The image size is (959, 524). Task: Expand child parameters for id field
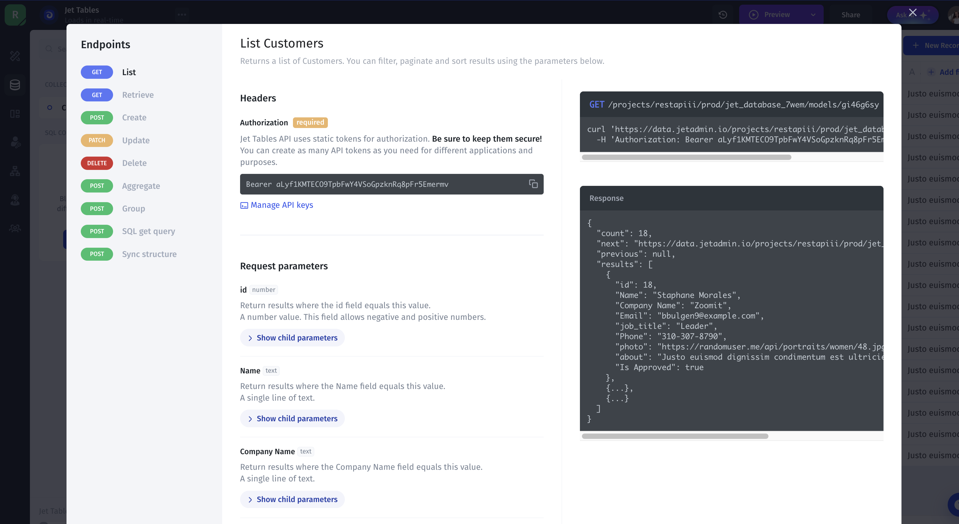click(x=292, y=337)
